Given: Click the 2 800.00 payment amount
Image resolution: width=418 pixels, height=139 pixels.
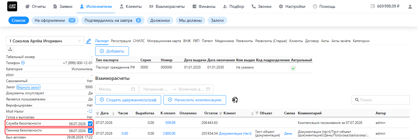Looking at the screenshot, I should 169,133.
